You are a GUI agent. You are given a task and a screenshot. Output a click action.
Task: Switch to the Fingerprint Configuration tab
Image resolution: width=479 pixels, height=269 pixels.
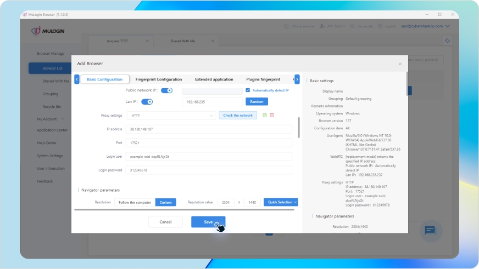click(158, 79)
